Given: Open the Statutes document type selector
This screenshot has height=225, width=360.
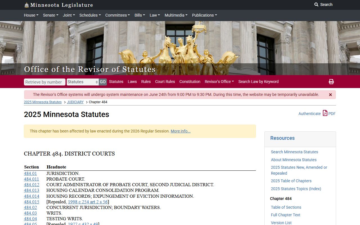Looking at the screenshot, I should (x=83, y=82).
